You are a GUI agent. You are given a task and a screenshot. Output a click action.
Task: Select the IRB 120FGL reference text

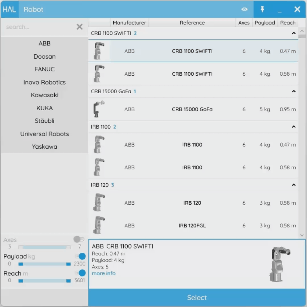(x=192, y=225)
